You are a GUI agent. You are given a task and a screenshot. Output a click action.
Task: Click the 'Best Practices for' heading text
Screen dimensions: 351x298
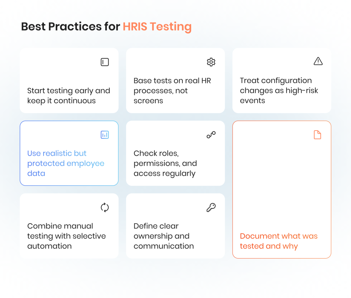tap(71, 27)
